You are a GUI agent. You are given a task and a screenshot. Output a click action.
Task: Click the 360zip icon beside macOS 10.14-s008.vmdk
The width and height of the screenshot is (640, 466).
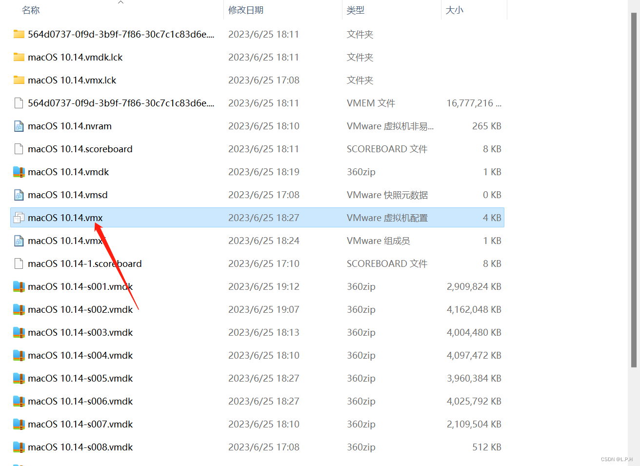[19, 447]
